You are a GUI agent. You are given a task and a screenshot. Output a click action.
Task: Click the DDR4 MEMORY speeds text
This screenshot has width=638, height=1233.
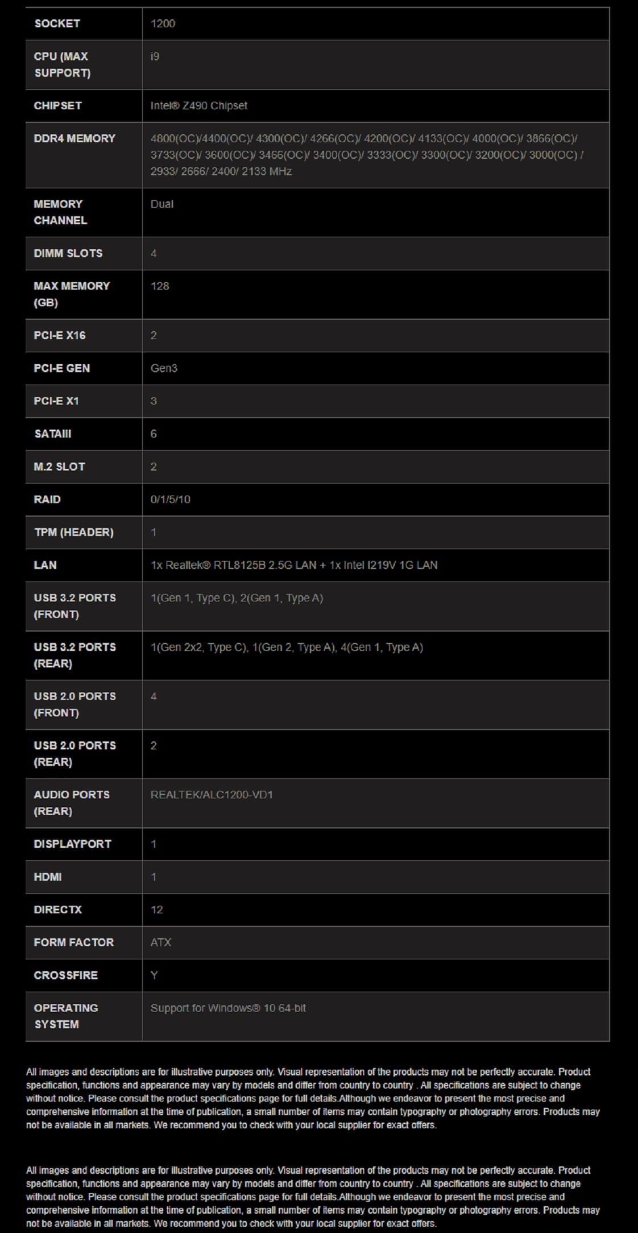[x=367, y=155]
